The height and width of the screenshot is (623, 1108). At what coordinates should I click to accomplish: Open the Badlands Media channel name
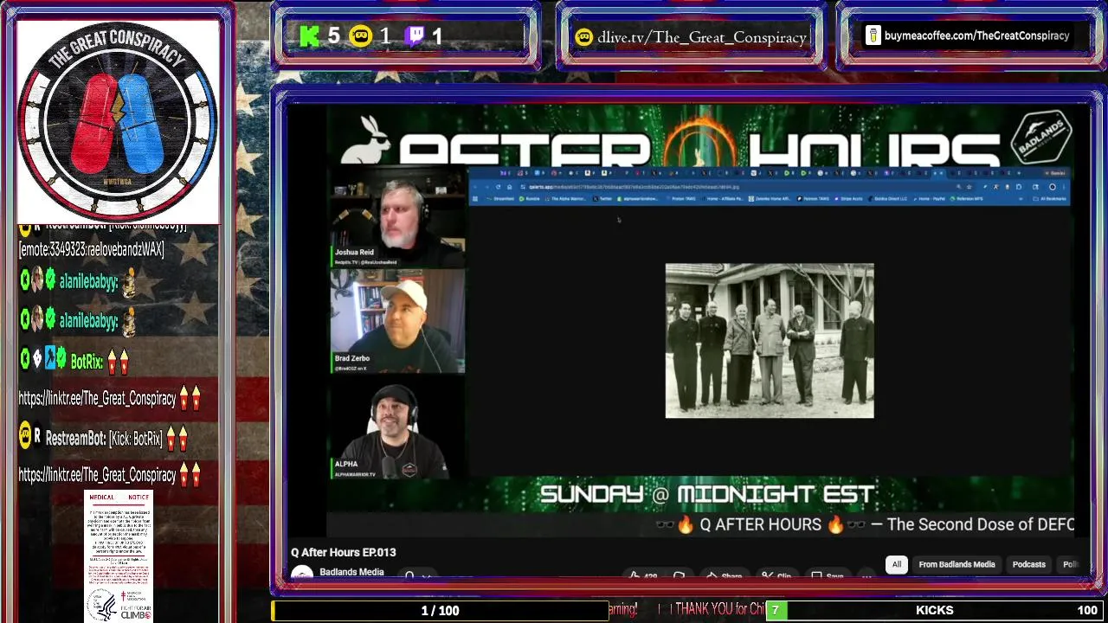[351, 572]
